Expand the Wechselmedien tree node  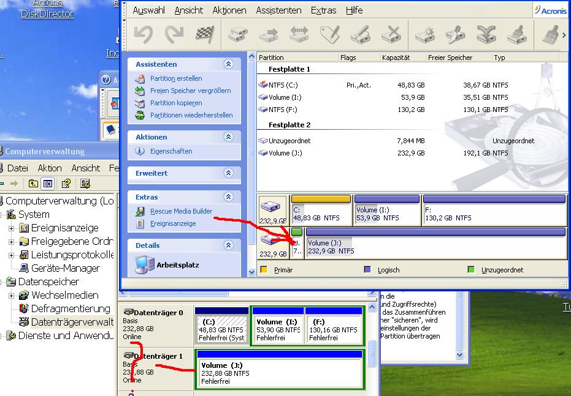[x=12, y=296]
